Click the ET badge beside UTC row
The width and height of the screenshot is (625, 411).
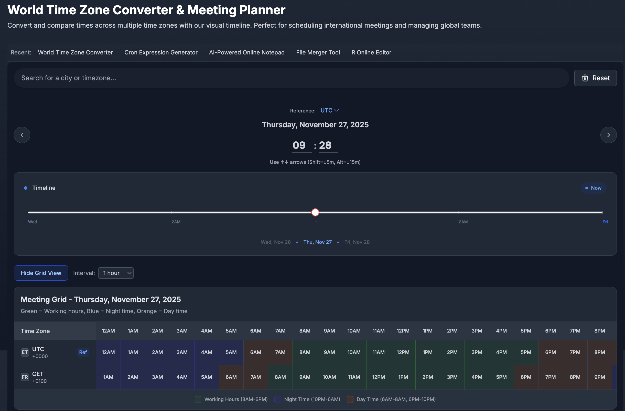pos(25,352)
